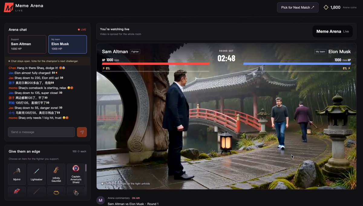The image size is (363, 206).
Task: Click the ROUND 507 label
Action: coord(226,51)
